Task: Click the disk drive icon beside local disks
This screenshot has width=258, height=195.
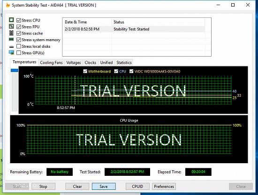Action: pos(11,47)
